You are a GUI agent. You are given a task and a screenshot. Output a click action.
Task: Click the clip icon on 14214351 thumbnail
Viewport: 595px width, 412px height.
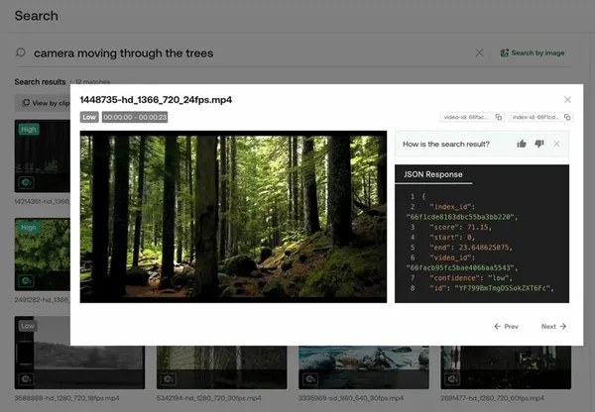point(26,182)
